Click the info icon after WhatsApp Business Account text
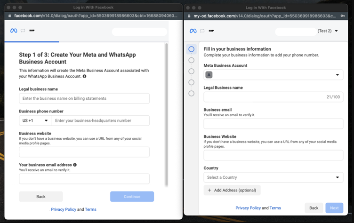The height and width of the screenshot is (223, 354). tap(84, 76)
